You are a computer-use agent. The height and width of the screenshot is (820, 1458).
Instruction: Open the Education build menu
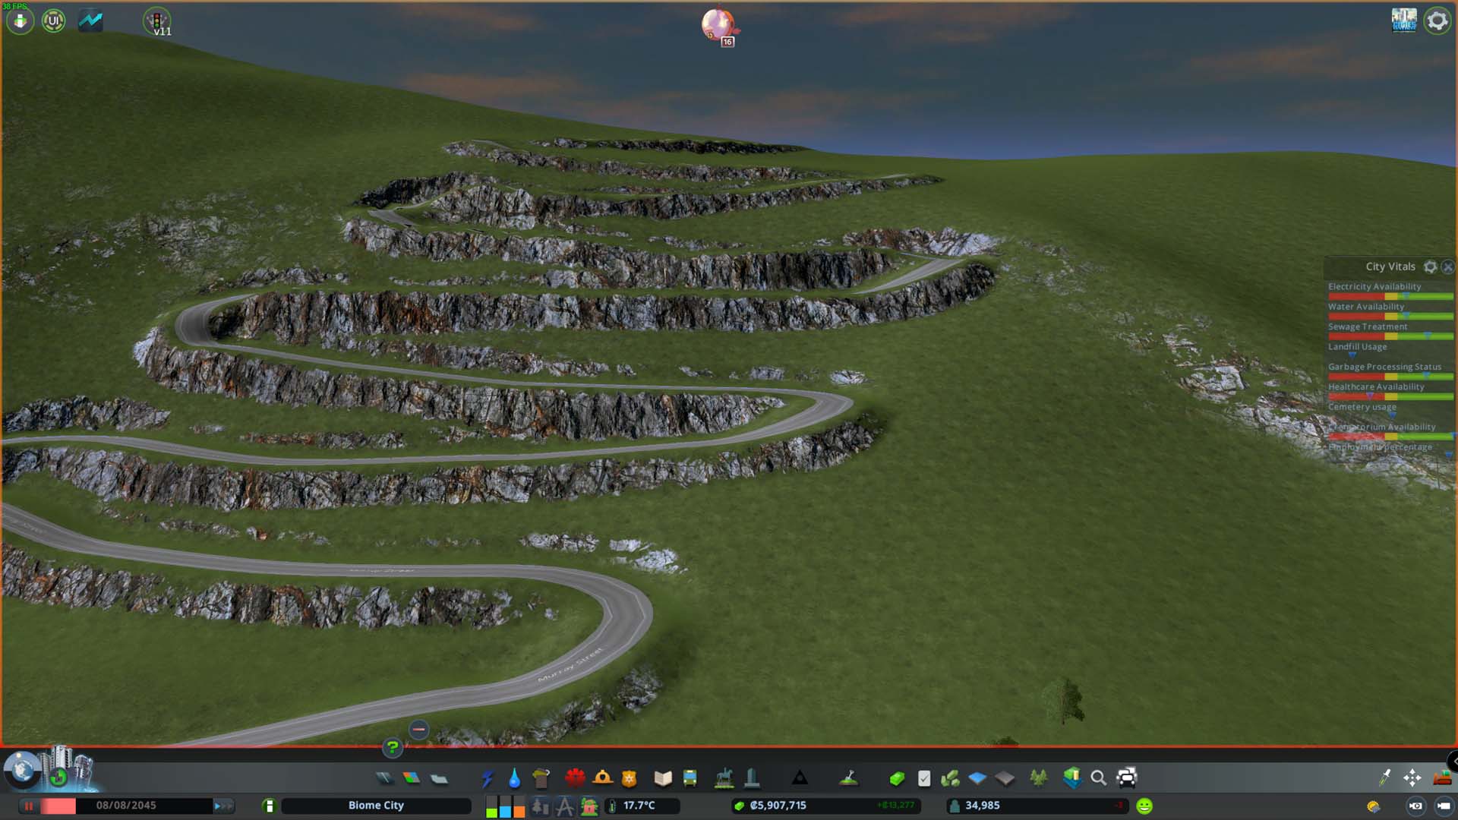663,778
